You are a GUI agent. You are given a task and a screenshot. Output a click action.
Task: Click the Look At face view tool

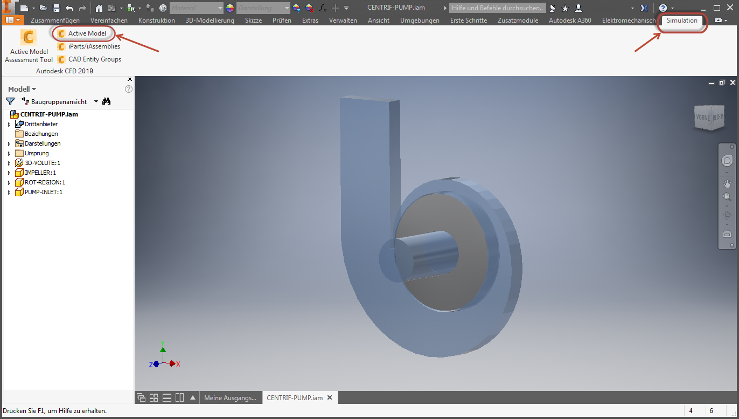[x=727, y=234]
